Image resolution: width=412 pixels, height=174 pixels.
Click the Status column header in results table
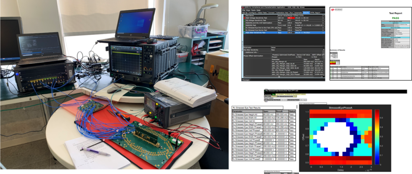[x=292, y=111]
